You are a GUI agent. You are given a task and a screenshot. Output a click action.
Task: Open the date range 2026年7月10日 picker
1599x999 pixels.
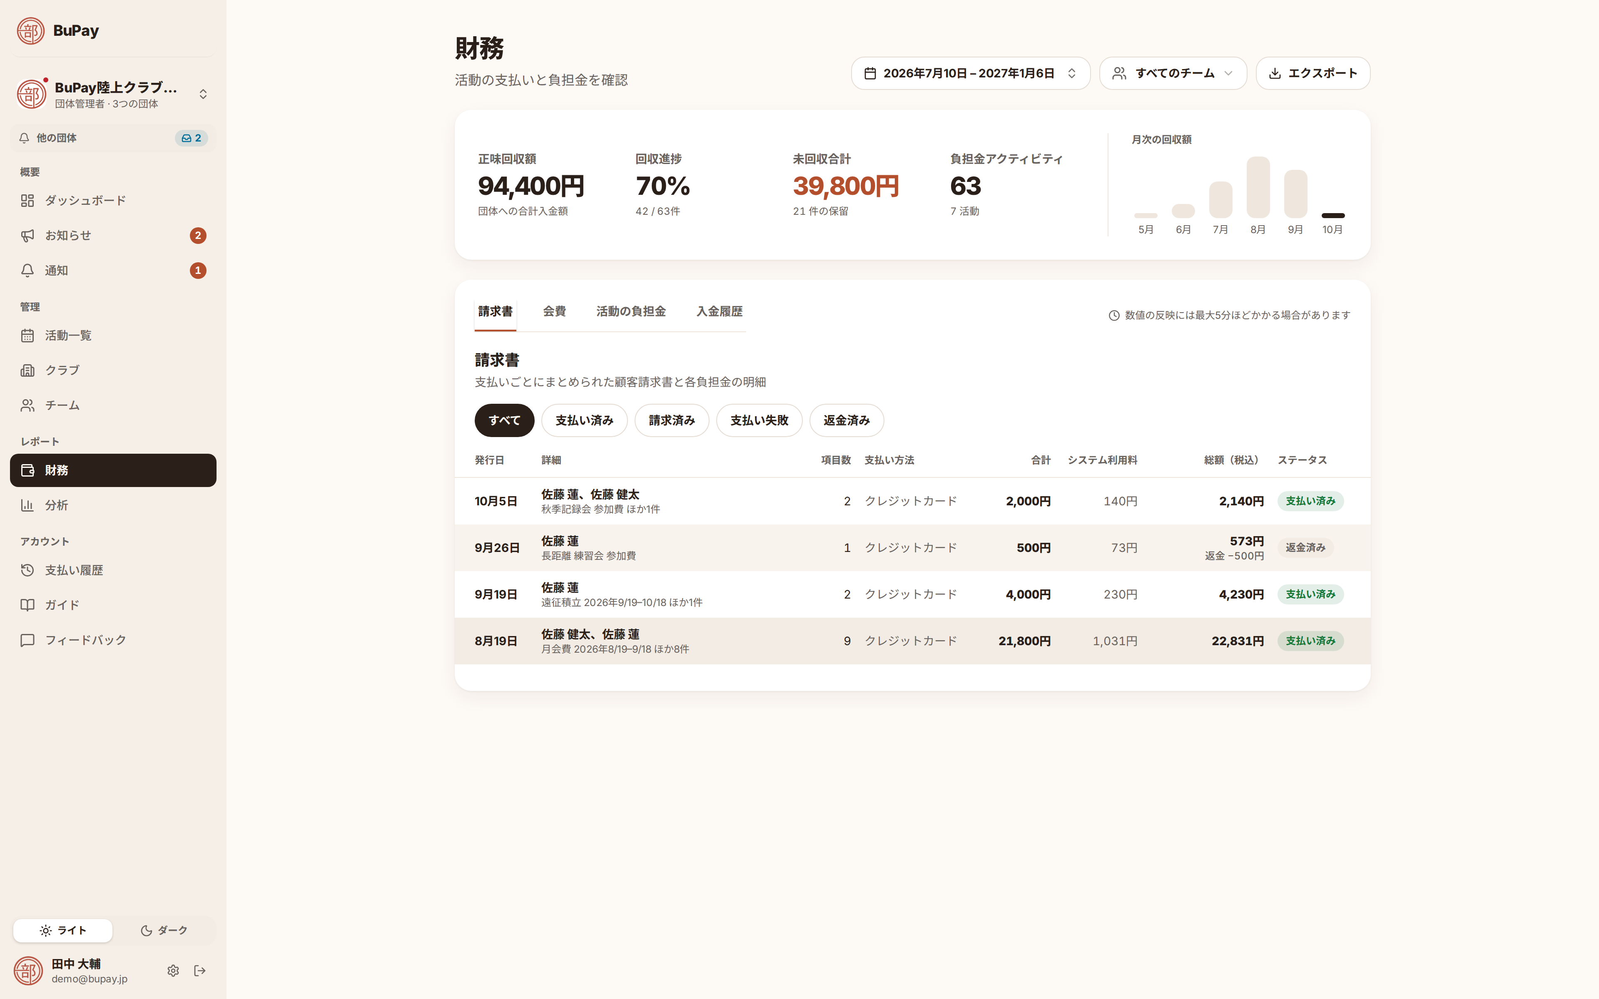tap(970, 73)
